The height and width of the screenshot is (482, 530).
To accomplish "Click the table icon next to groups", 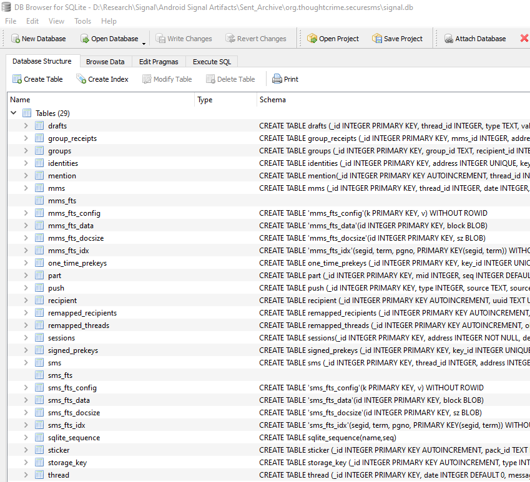I will coord(39,150).
